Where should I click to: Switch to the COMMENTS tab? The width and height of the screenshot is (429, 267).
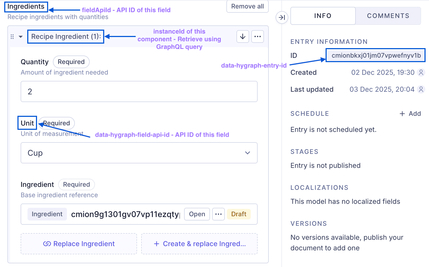[388, 16]
